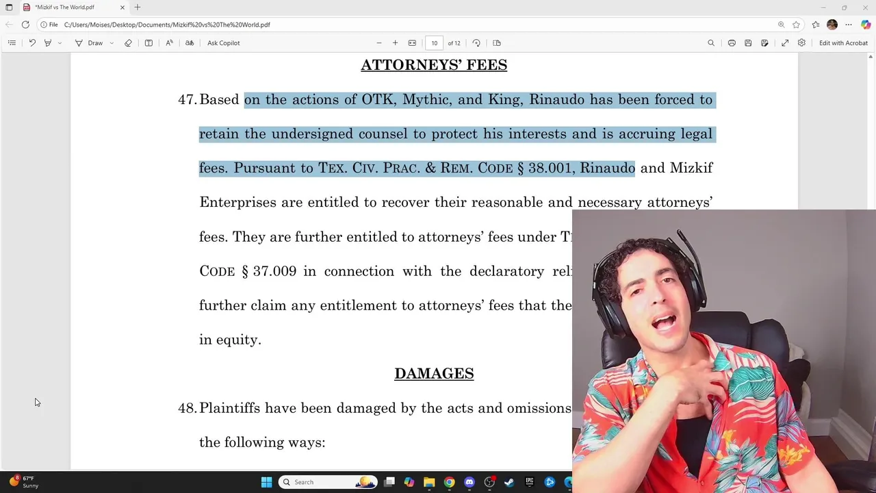Image resolution: width=876 pixels, height=493 pixels.
Task: Enter full screen with the expand arrows icon
Action: click(785, 42)
